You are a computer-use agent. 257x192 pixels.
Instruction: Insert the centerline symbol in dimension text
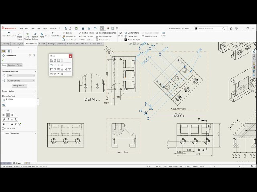16,120
